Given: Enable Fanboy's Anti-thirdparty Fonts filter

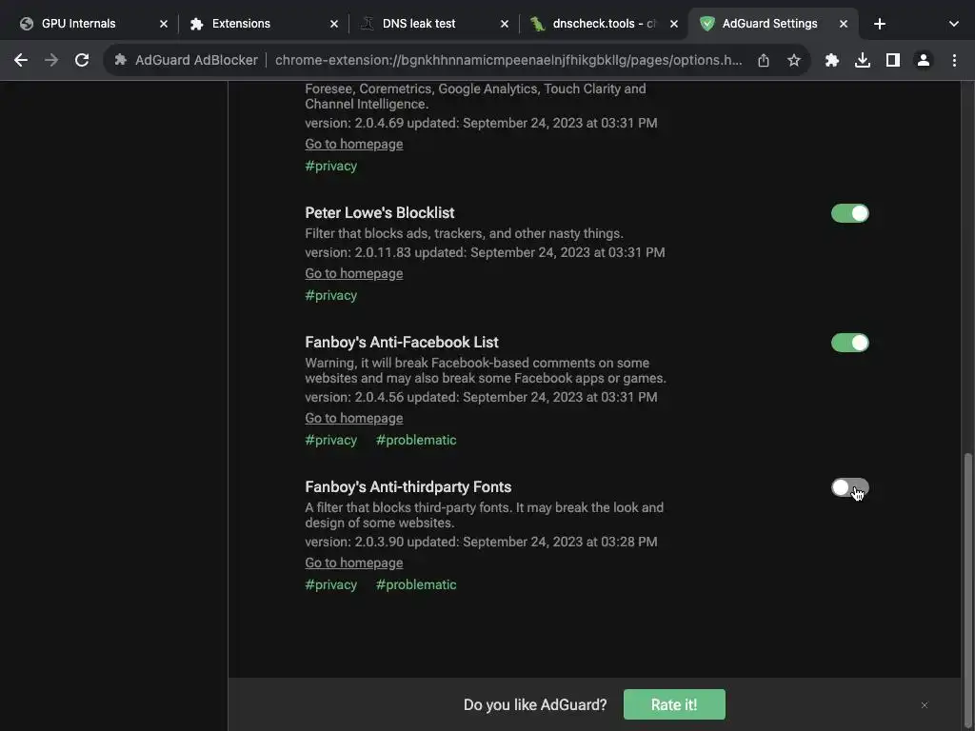Looking at the screenshot, I should 849,487.
